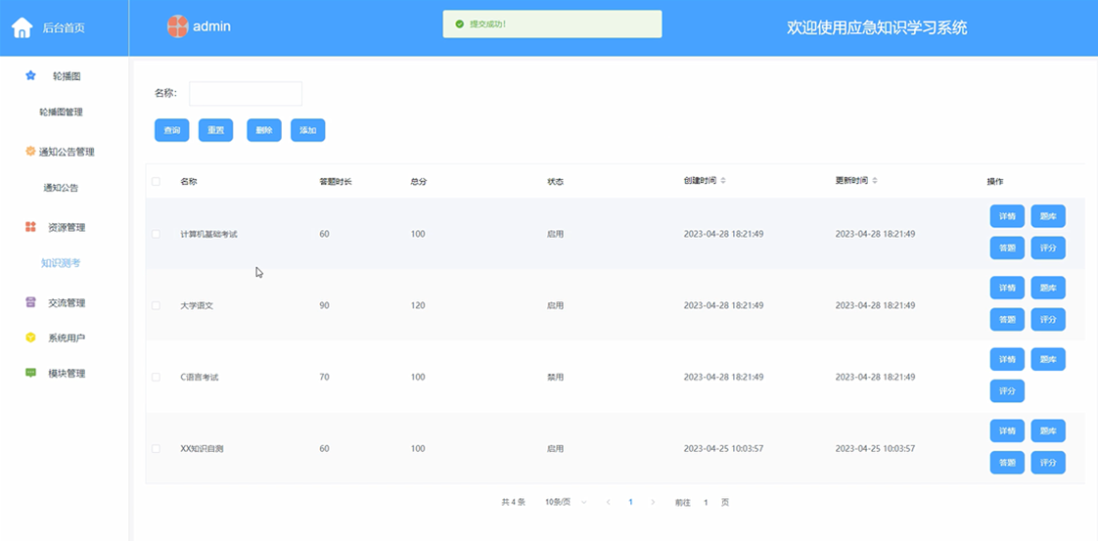Click 答题 for 大学语文
Viewport: 1098px width, 541px height.
(1007, 319)
